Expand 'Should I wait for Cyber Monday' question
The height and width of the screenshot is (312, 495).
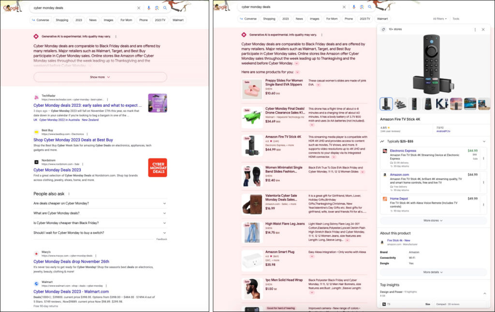tap(100, 233)
